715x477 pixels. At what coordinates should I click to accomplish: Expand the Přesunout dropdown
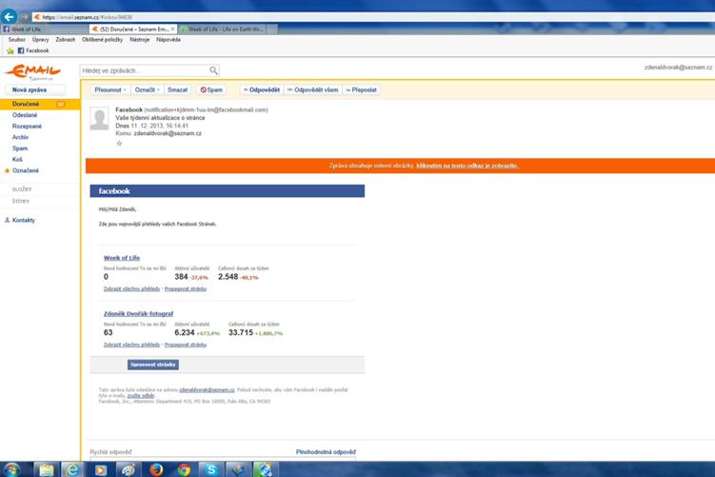coord(109,89)
